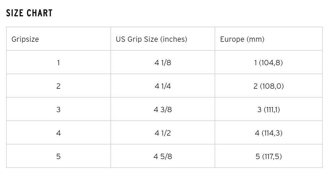Viewport: 330px width, 174px height.
Task: Select gripsize 1 cell
Action: (x=58, y=62)
